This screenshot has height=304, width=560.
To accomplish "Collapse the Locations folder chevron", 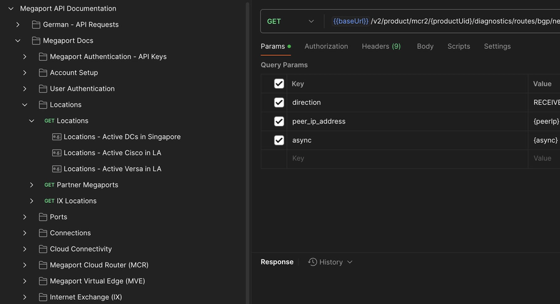I will (25, 105).
